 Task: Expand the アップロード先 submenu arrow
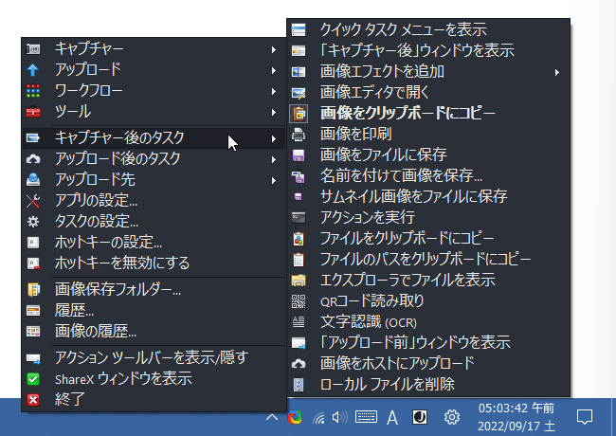(274, 180)
